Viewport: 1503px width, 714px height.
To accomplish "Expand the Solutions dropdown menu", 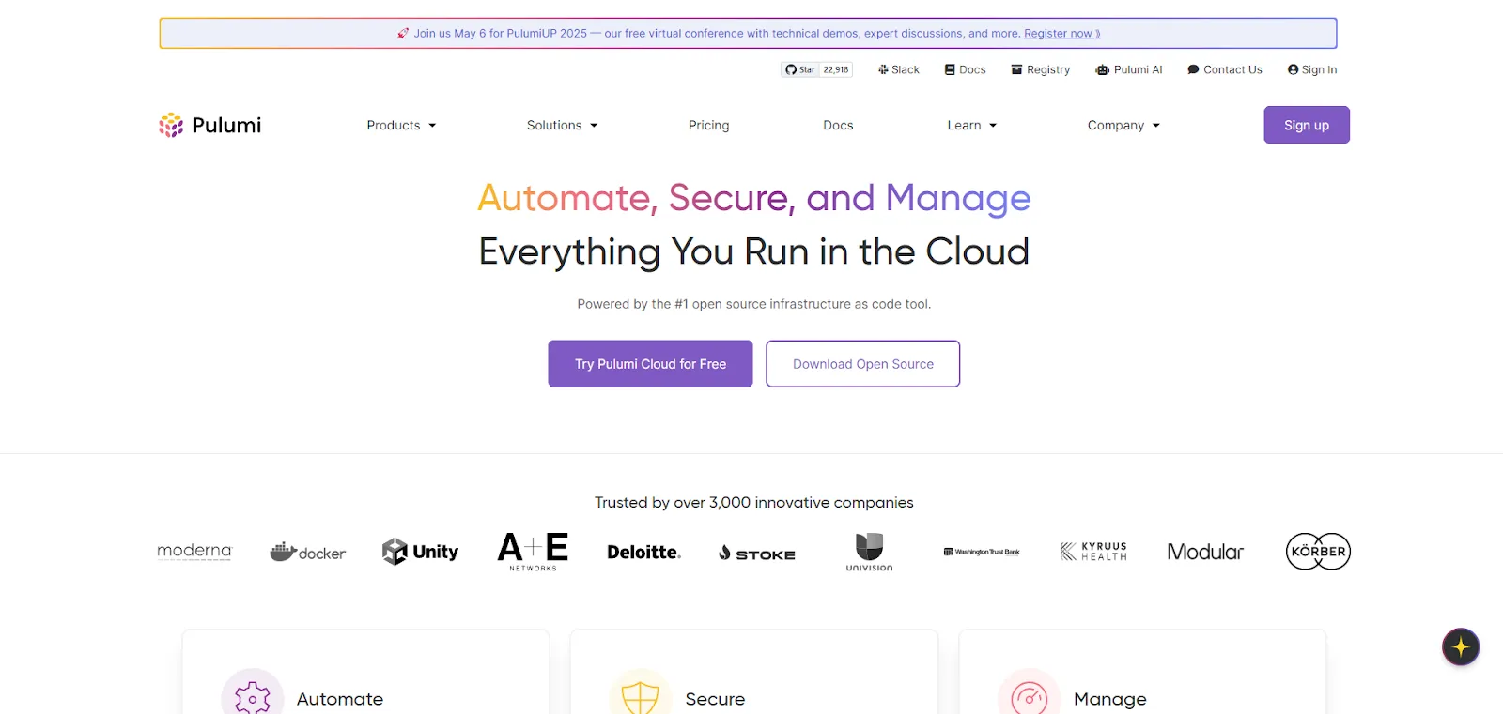I will pos(562,125).
